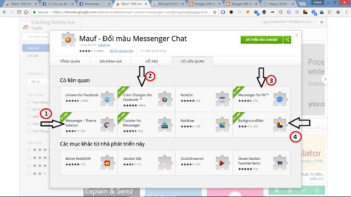The width and height of the screenshot is (351, 197).
Task: Open Messenger for FB extension icon
Action: point(280,100)
